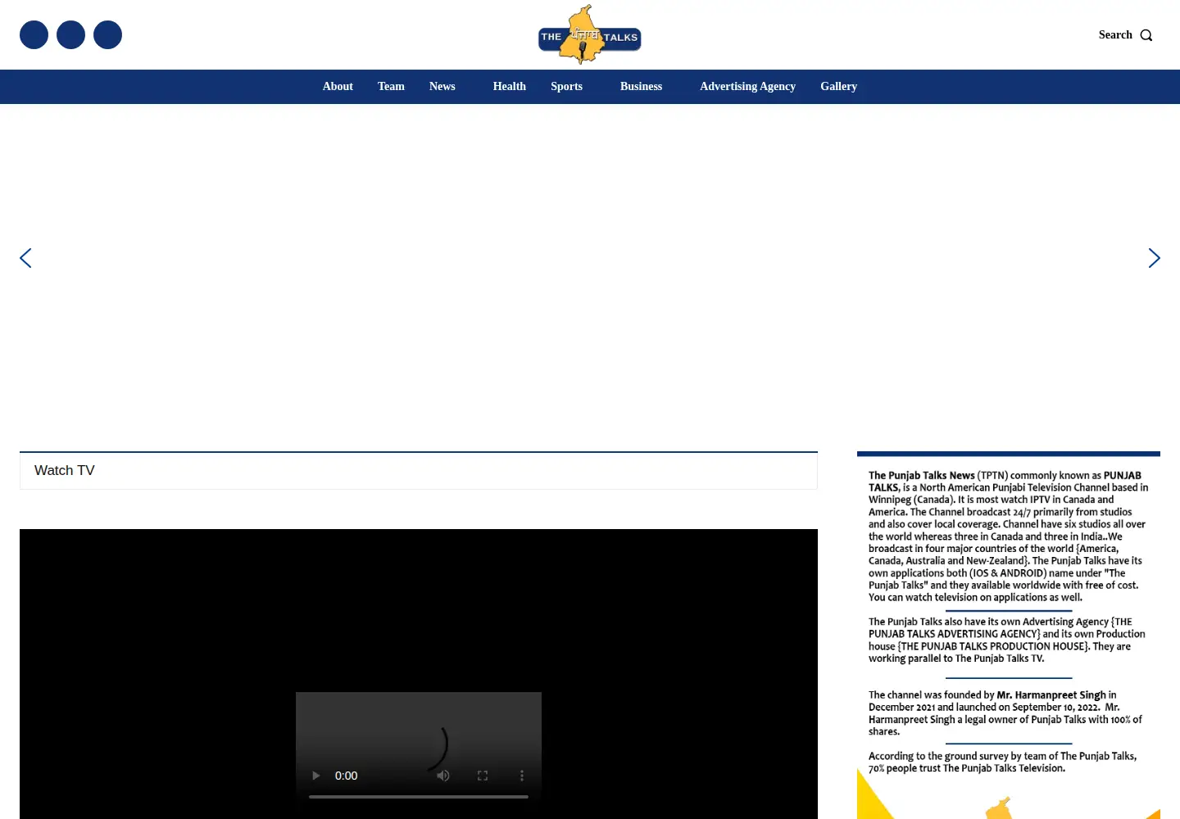Enter fullscreen on the video

click(x=483, y=776)
